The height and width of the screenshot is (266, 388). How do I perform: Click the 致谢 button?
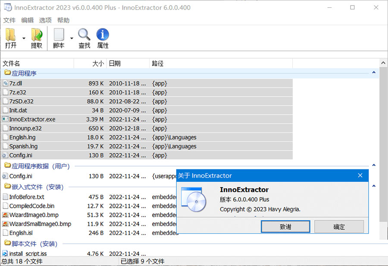[285, 226]
